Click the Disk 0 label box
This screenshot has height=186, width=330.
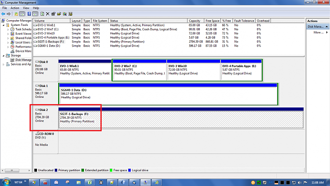pyautogui.click(x=45, y=70)
